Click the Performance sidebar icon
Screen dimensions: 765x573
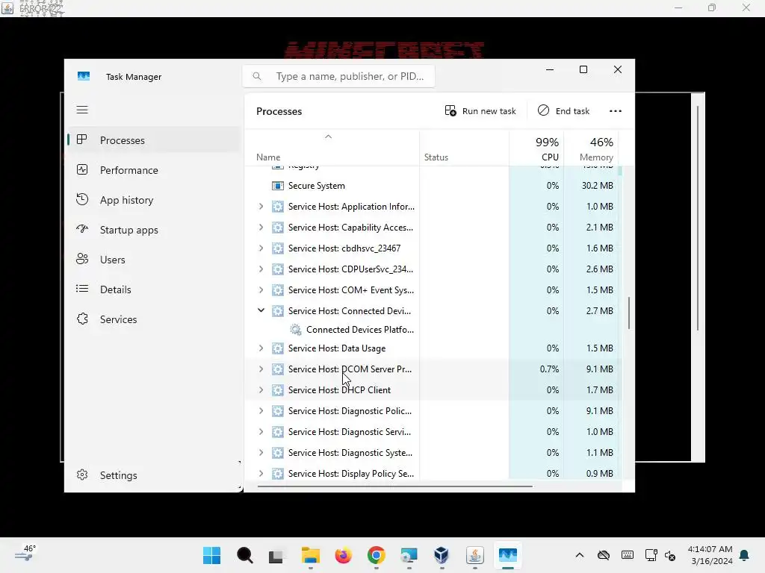[82, 169]
